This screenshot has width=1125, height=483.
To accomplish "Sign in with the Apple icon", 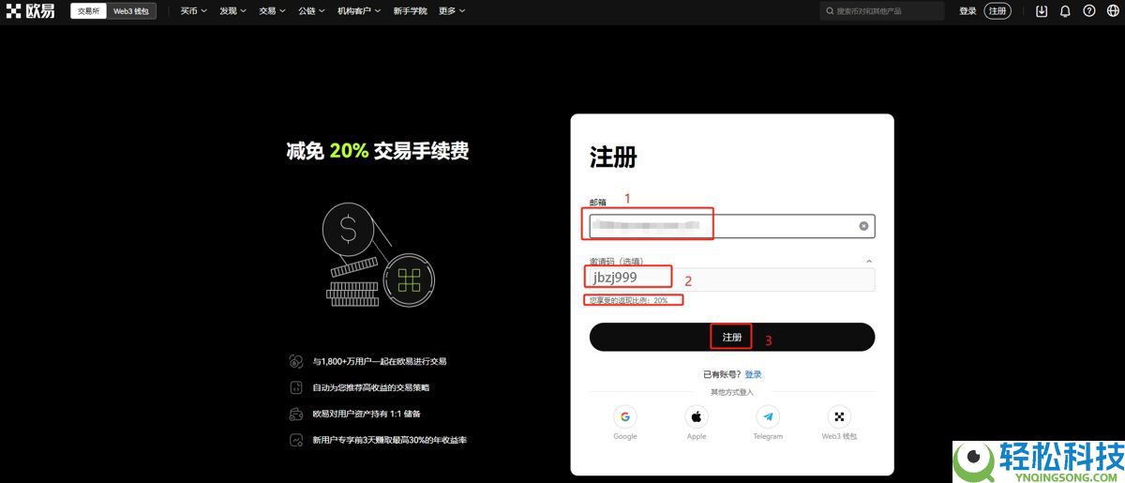I will (x=697, y=416).
